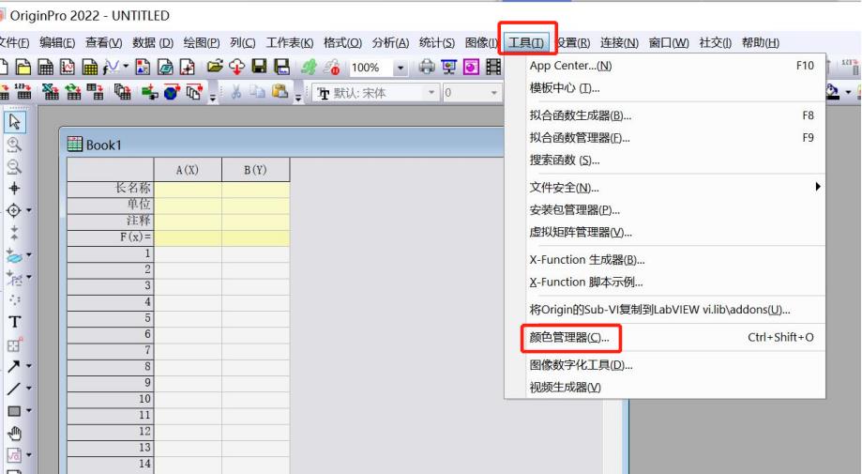862x474 pixels.
Task: Open the 工作表(K) menu
Action: tap(290, 43)
